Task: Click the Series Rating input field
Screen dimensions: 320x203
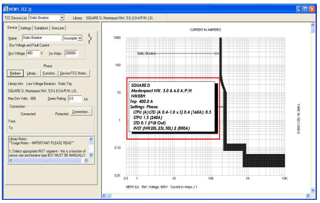Action: click(x=75, y=99)
